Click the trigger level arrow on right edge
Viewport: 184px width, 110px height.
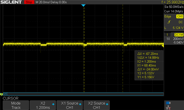(x=163, y=46)
